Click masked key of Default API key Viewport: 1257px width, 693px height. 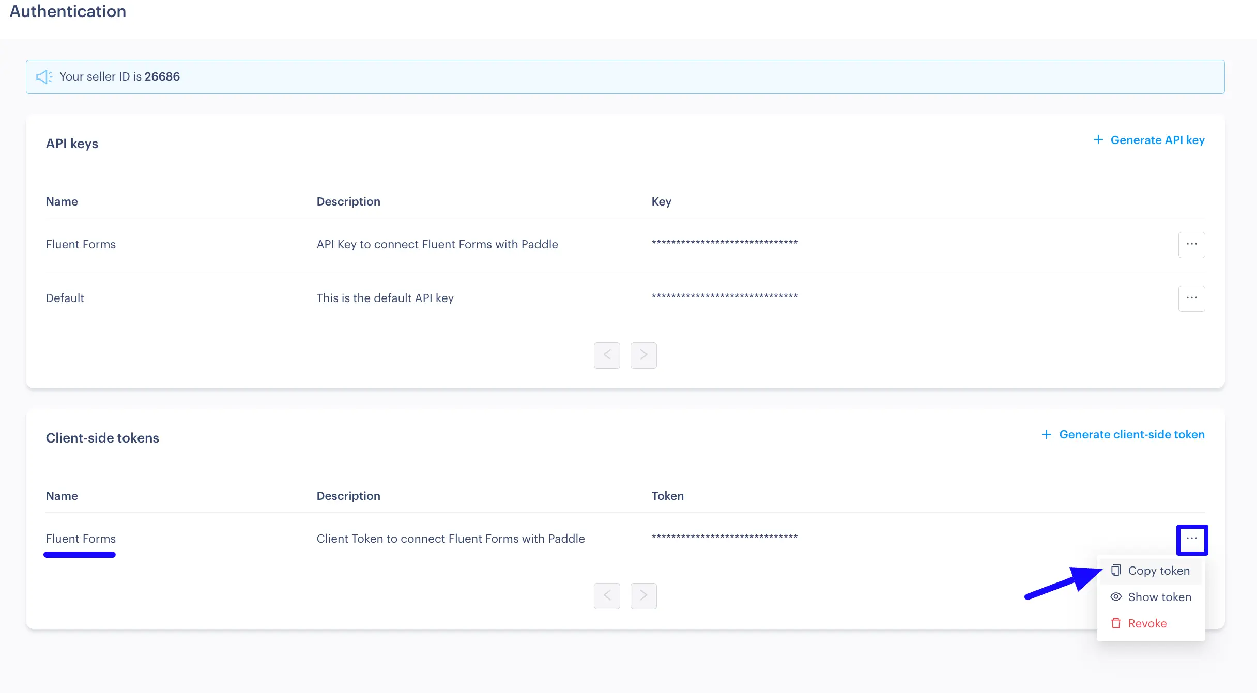point(725,296)
